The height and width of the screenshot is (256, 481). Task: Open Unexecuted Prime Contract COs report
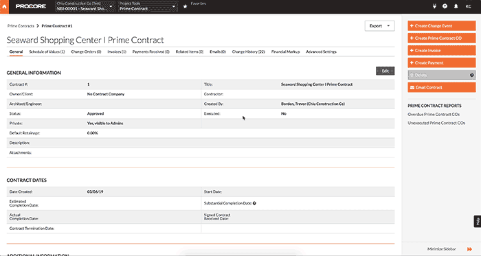pyautogui.click(x=436, y=123)
